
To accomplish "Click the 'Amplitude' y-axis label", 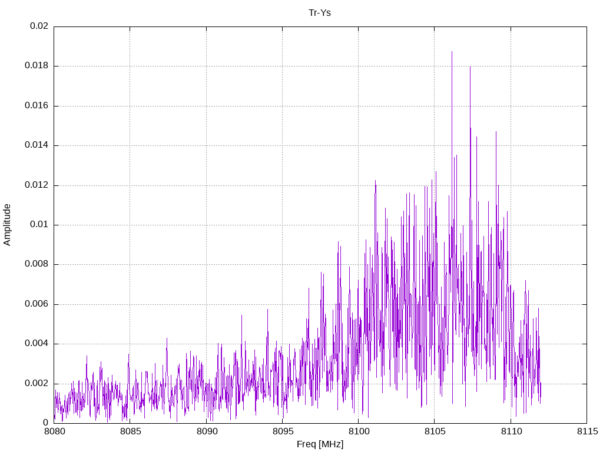I will (x=7, y=225).
